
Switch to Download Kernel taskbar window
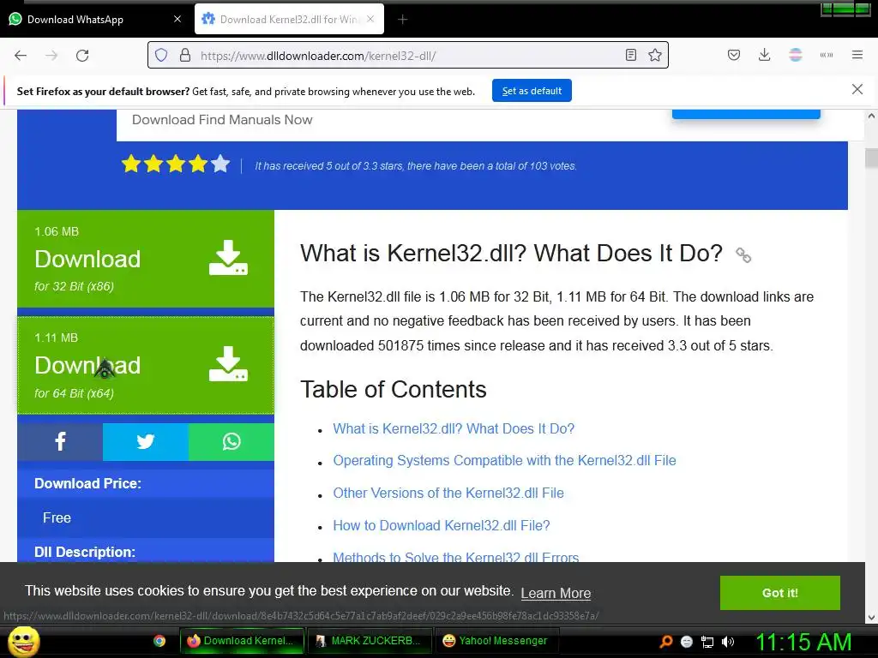241,641
